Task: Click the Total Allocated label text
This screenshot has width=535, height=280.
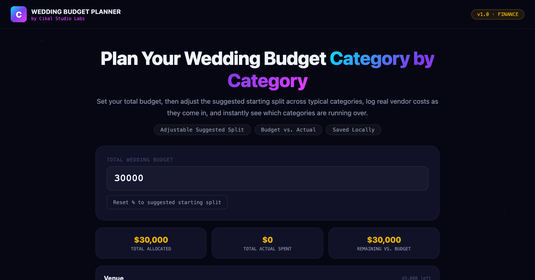Action: (151, 249)
